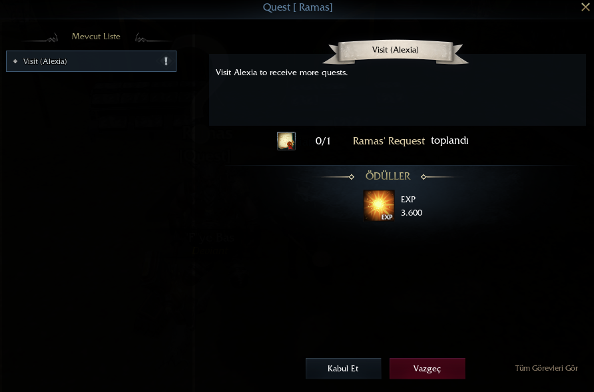Click the diamond bullet beside Visit (Alexia)

tap(15, 61)
